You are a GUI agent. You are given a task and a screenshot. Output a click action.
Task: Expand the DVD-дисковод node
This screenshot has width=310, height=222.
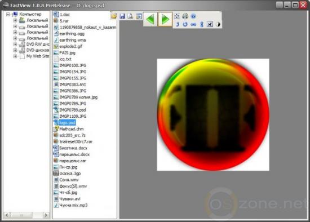tap(15, 50)
